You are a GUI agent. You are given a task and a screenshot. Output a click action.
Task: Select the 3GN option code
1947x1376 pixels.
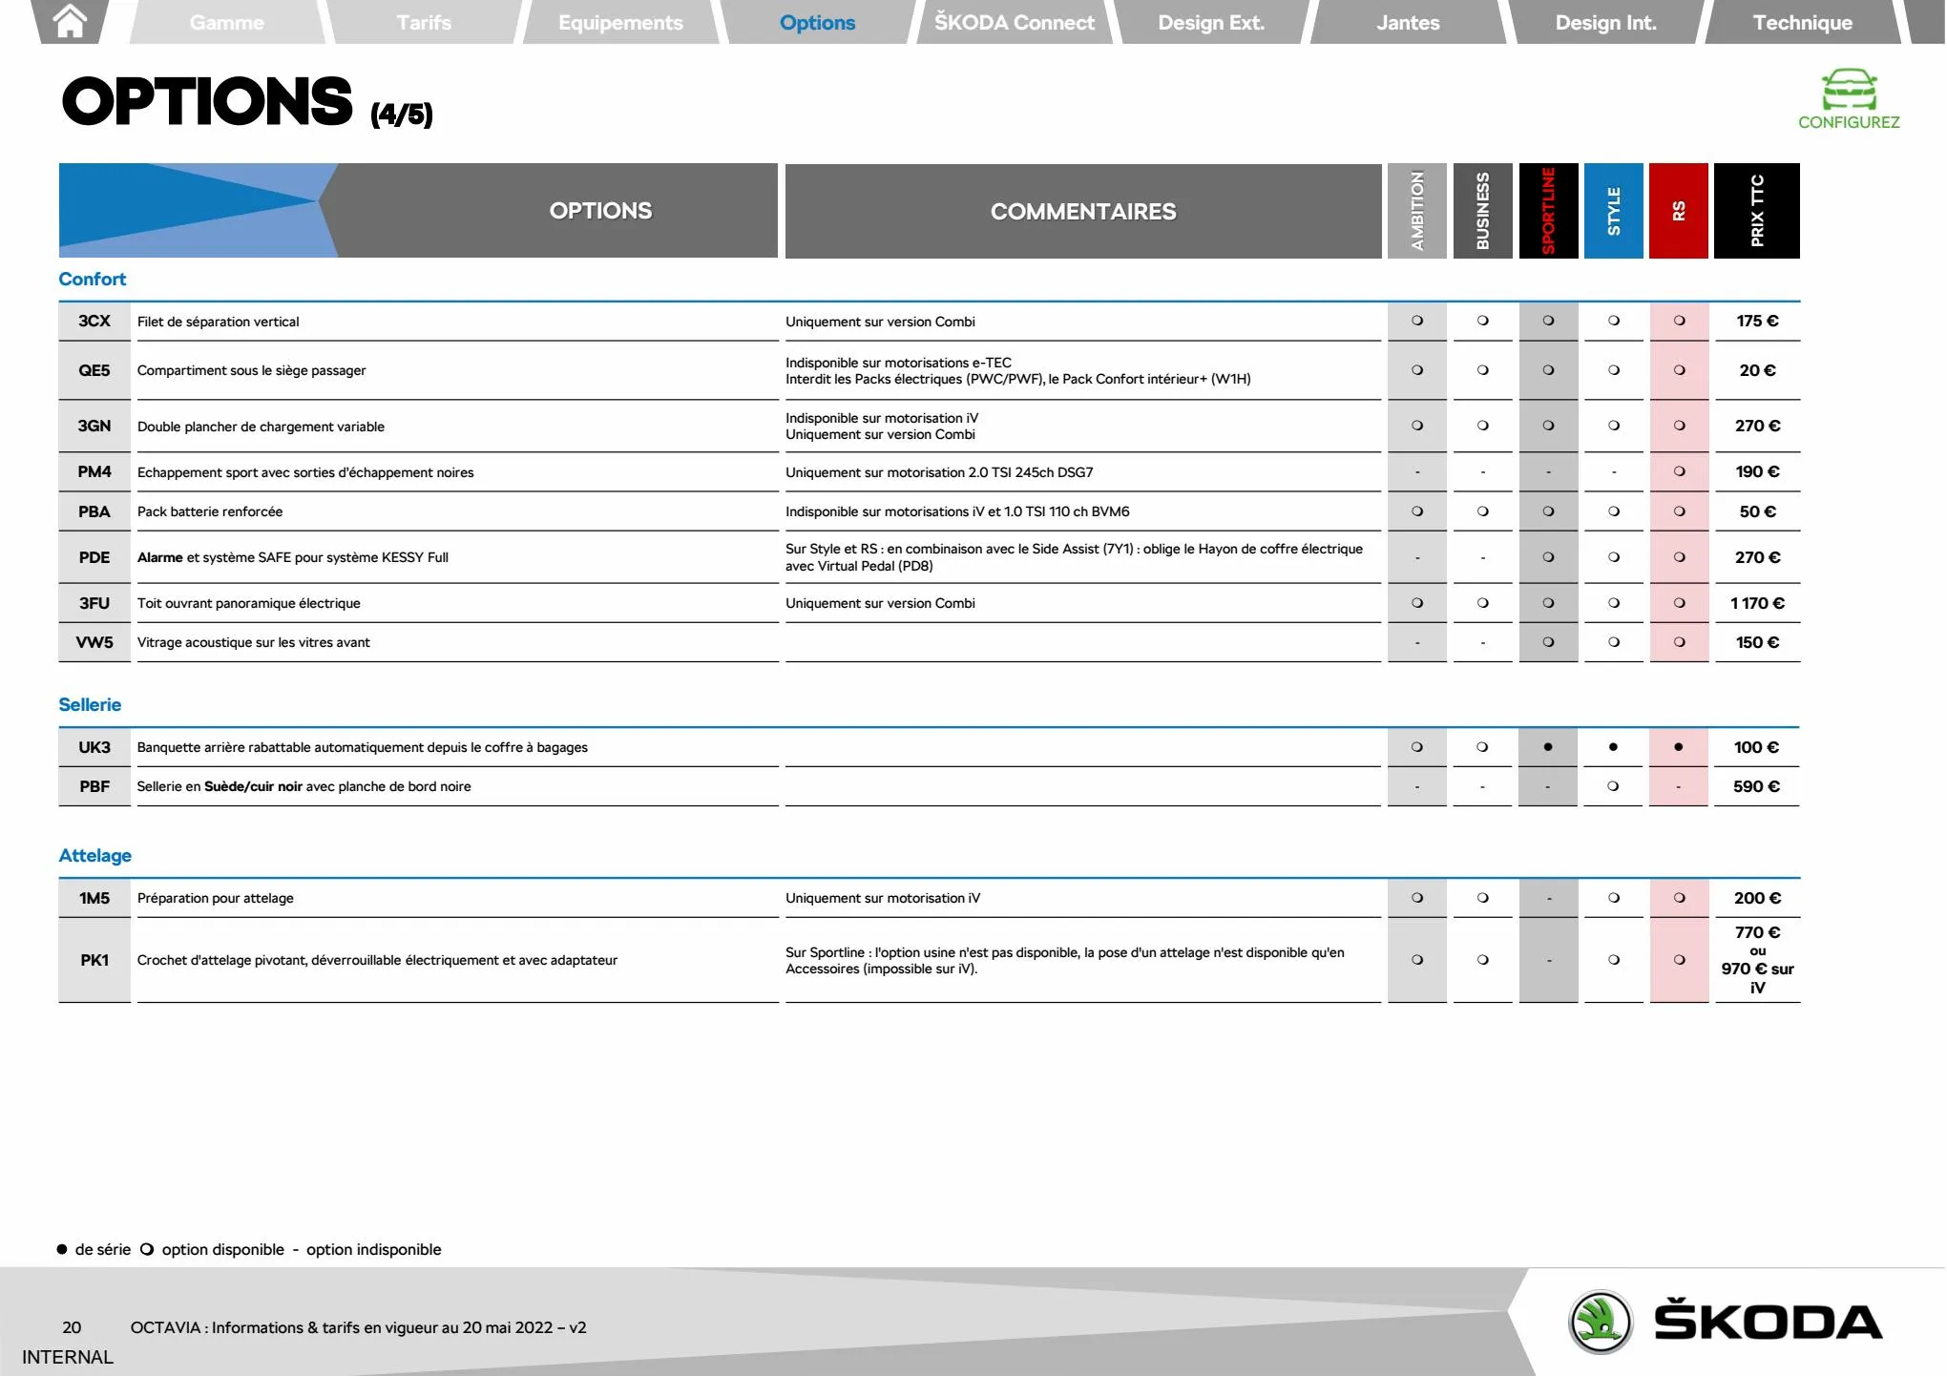[94, 426]
